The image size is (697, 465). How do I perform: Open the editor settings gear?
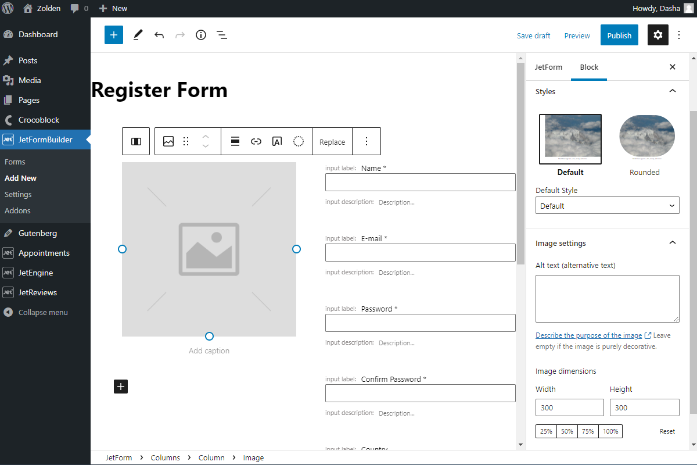coord(658,35)
